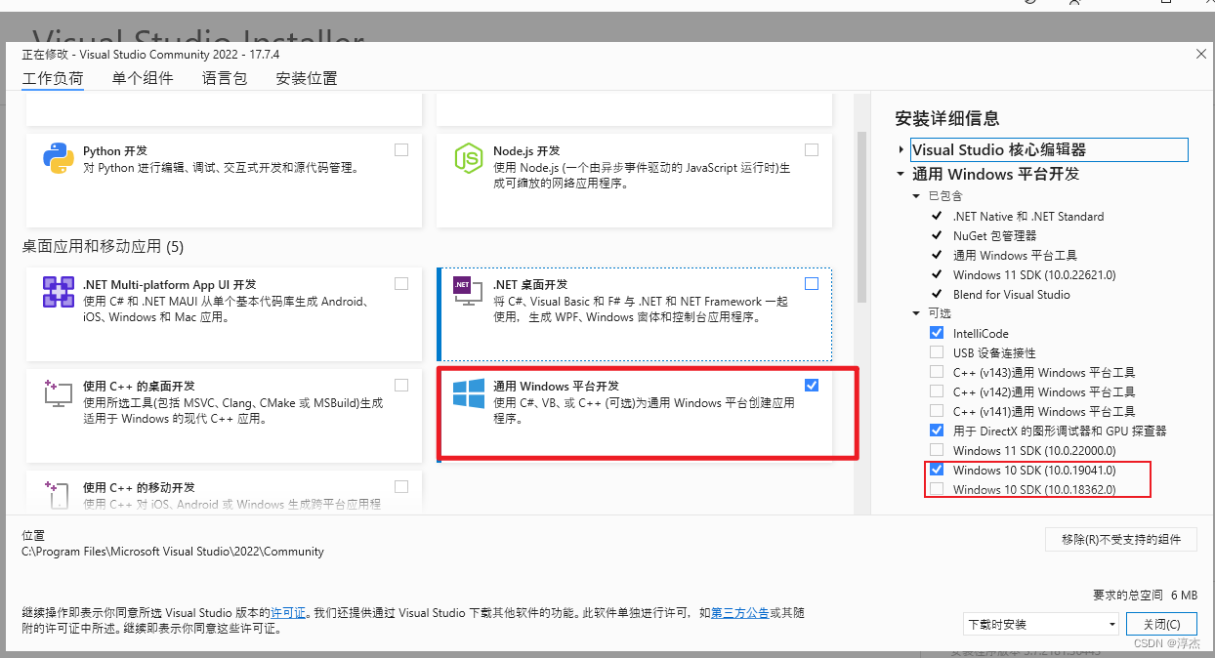Screen dimensions: 1215x658
Task: Select Blend for Visual Studio item
Action: pyautogui.click(x=1012, y=294)
